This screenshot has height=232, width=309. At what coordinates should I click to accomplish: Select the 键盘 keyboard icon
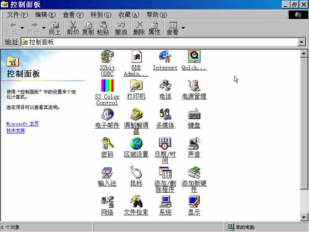(x=194, y=114)
